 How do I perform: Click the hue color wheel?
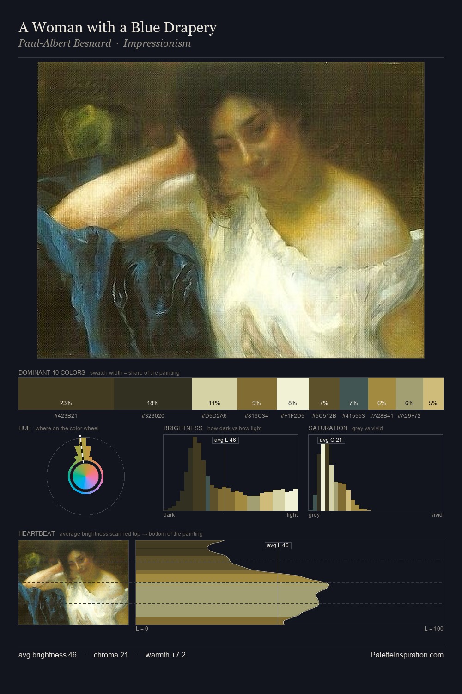point(85,476)
